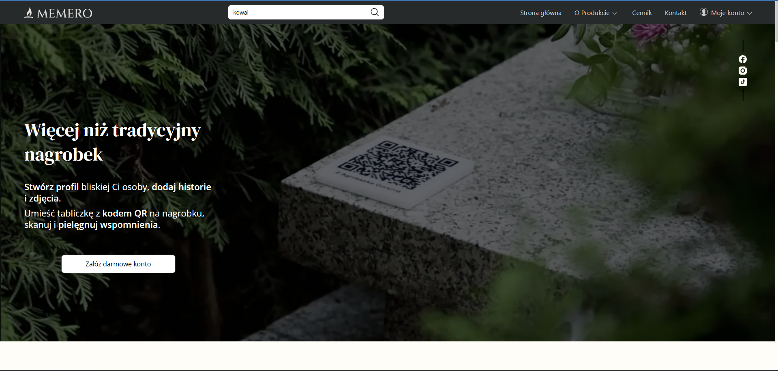Open the Cennik page
The image size is (778, 371).
point(642,13)
